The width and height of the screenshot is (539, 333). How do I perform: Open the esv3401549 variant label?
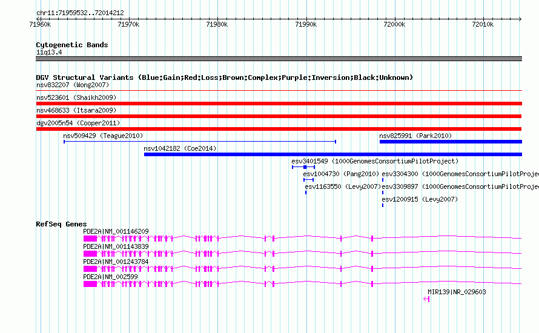pyautogui.click(x=375, y=161)
